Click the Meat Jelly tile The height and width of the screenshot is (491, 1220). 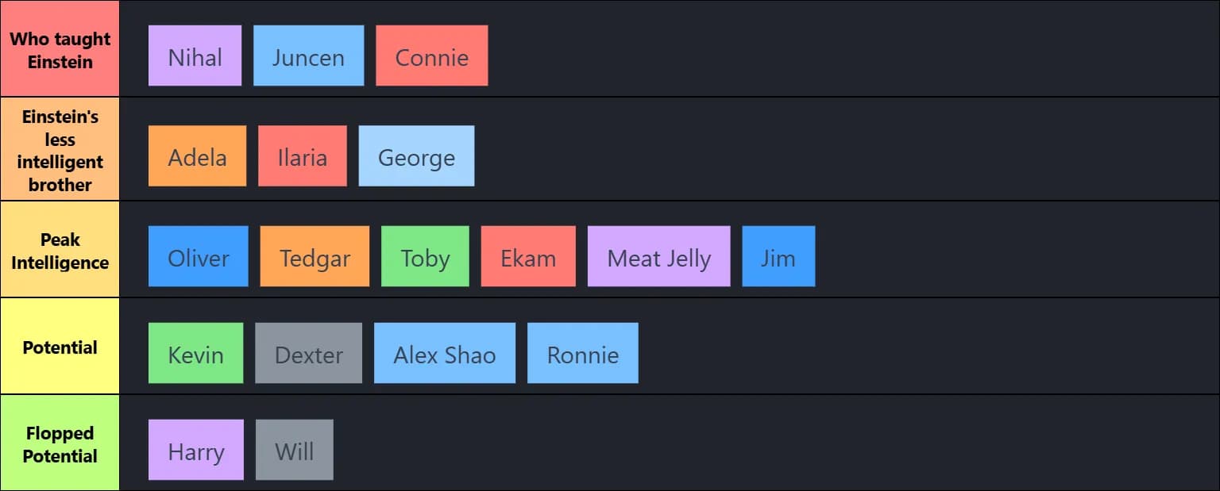coord(658,256)
